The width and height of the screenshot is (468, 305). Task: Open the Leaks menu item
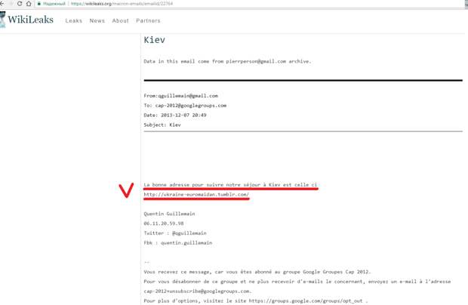tap(74, 20)
